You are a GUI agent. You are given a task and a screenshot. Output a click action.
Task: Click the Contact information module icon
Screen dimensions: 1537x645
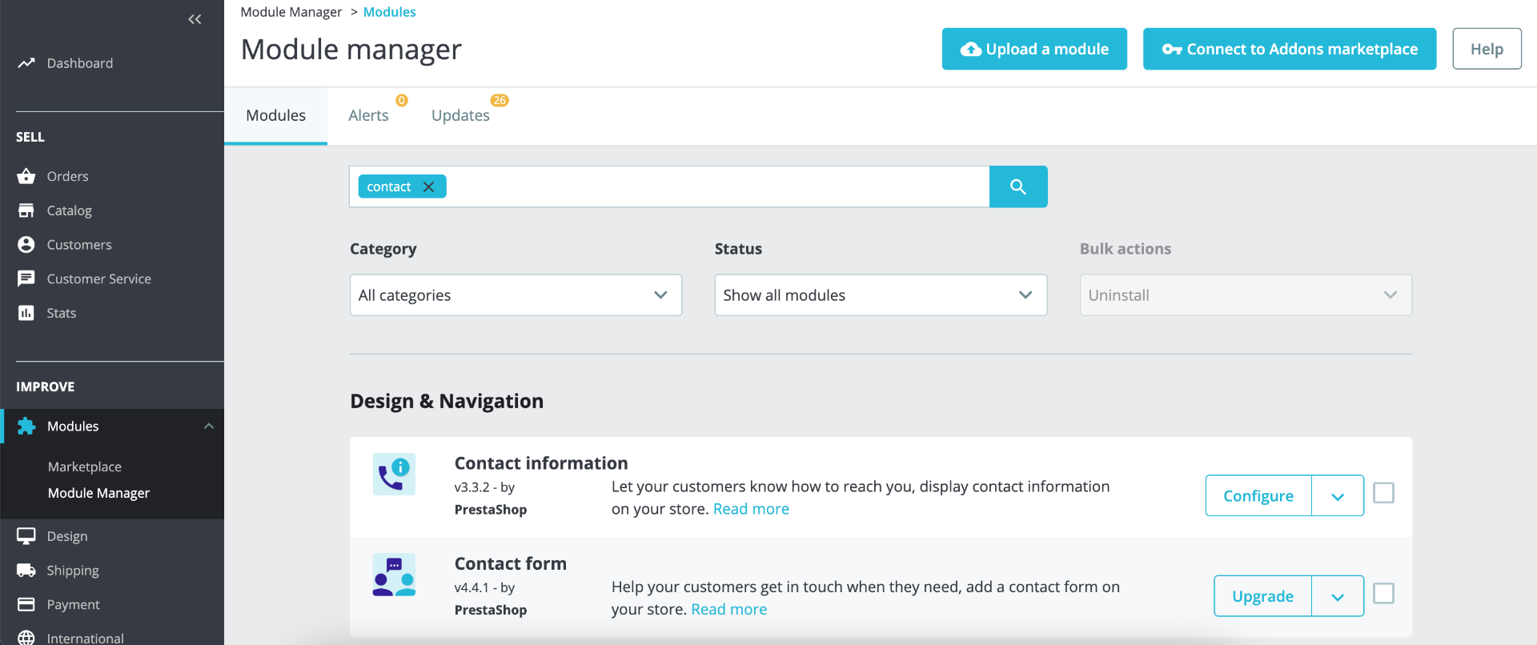394,475
